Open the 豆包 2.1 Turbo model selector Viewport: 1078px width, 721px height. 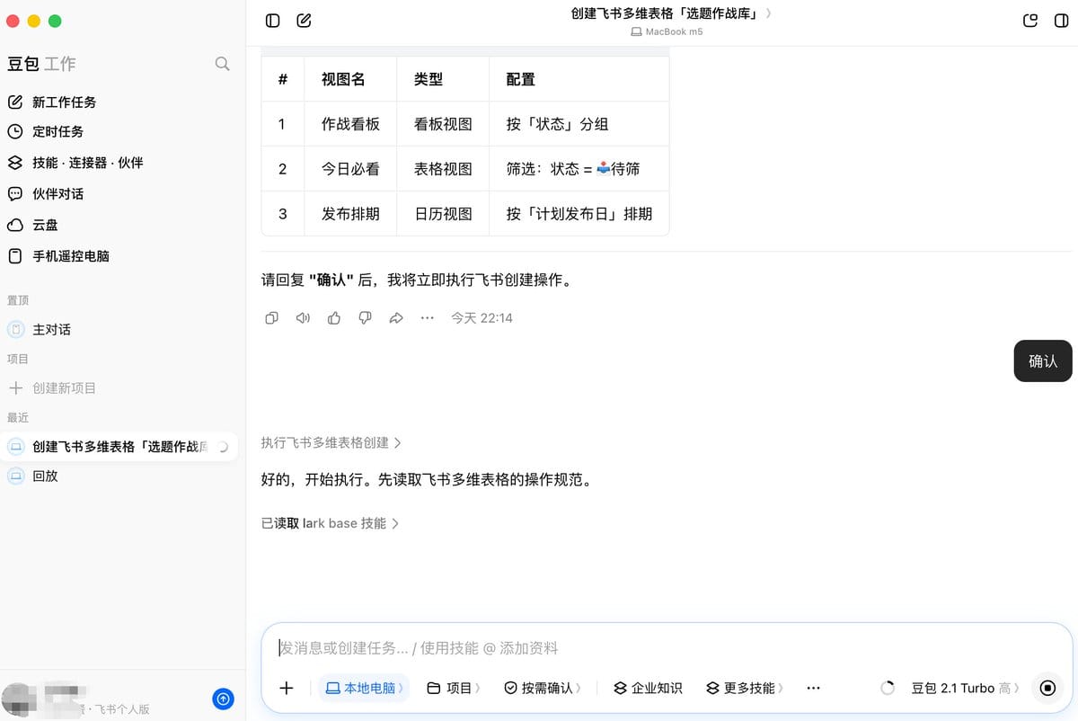pyautogui.click(x=967, y=688)
